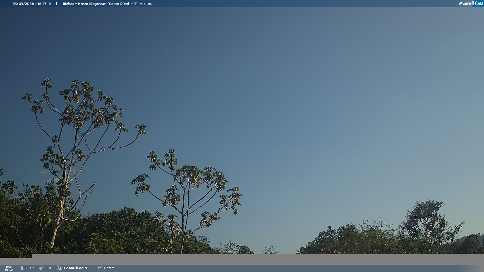Click the thermometer temperature icon
This screenshot has width=484, height=272.
[x=22, y=268]
